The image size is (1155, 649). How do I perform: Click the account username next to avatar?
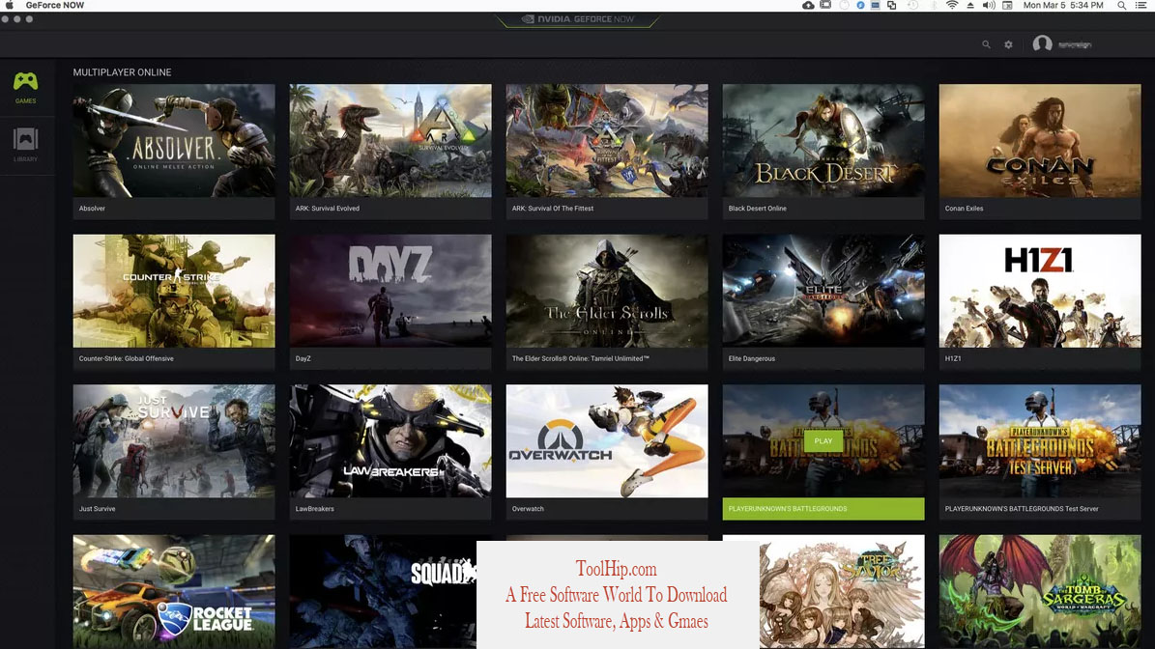point(1075,44)
